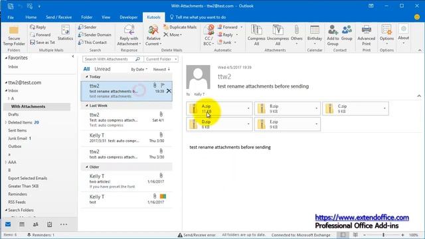Image resolution: width=425 pixels, height=239 pixels.
Task: Click zoom in plus button
Action: pyautogui.click(x=402, y=235)
